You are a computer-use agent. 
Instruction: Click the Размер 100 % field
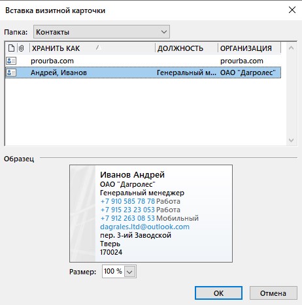tap(119, 271)
